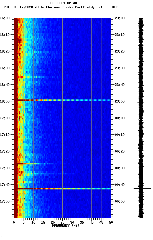This screenshot has height=240, width=153.
Task: Click the 17:20 PDT time label
Action: click(5, 152)
